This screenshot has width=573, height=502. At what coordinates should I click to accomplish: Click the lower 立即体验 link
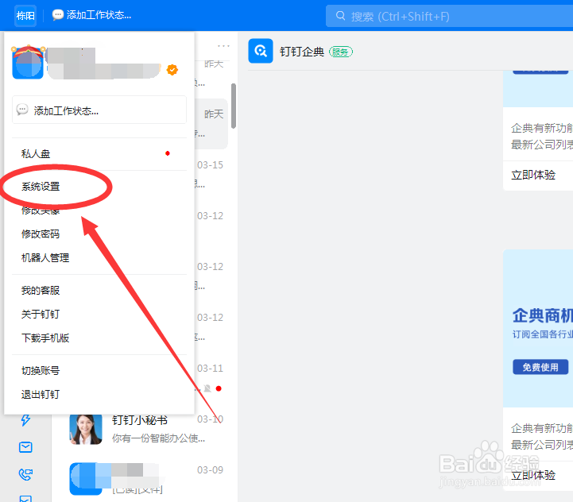533,475
